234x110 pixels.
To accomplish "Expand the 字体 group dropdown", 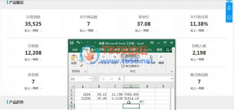I will [93, 66].
